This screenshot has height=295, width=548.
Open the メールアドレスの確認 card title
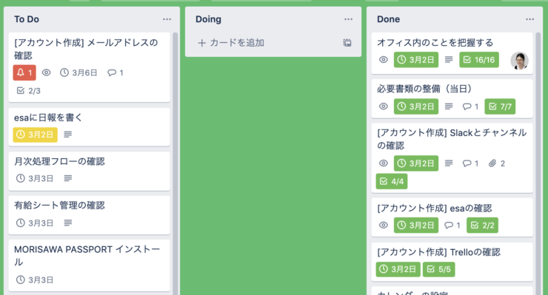coord(86,49)
